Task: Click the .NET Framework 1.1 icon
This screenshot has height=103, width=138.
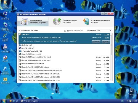Action: pos(20,54)
